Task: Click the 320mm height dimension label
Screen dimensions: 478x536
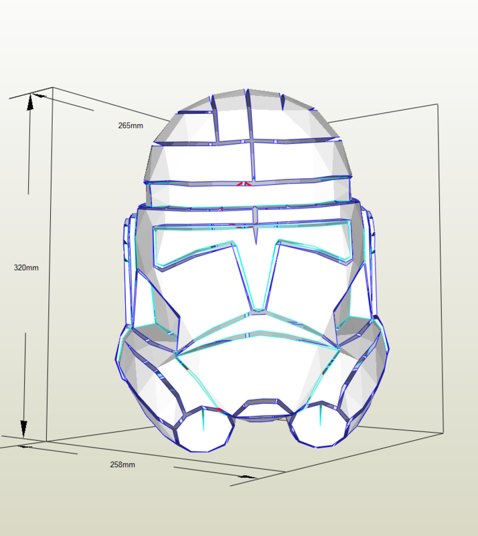Action: pos(26,267)
